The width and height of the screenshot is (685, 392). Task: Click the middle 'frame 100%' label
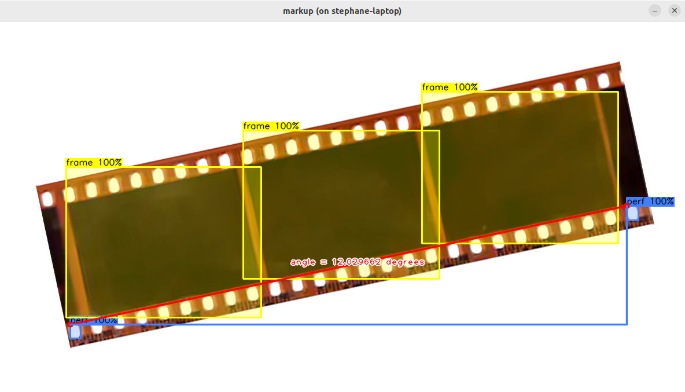click(271, 126)
